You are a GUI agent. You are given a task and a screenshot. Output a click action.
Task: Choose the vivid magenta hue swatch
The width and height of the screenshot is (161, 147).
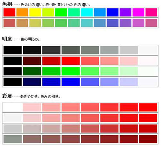pyautogui.click(x=138, y=12)
